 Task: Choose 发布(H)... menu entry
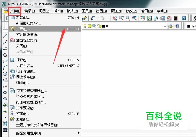45,119
